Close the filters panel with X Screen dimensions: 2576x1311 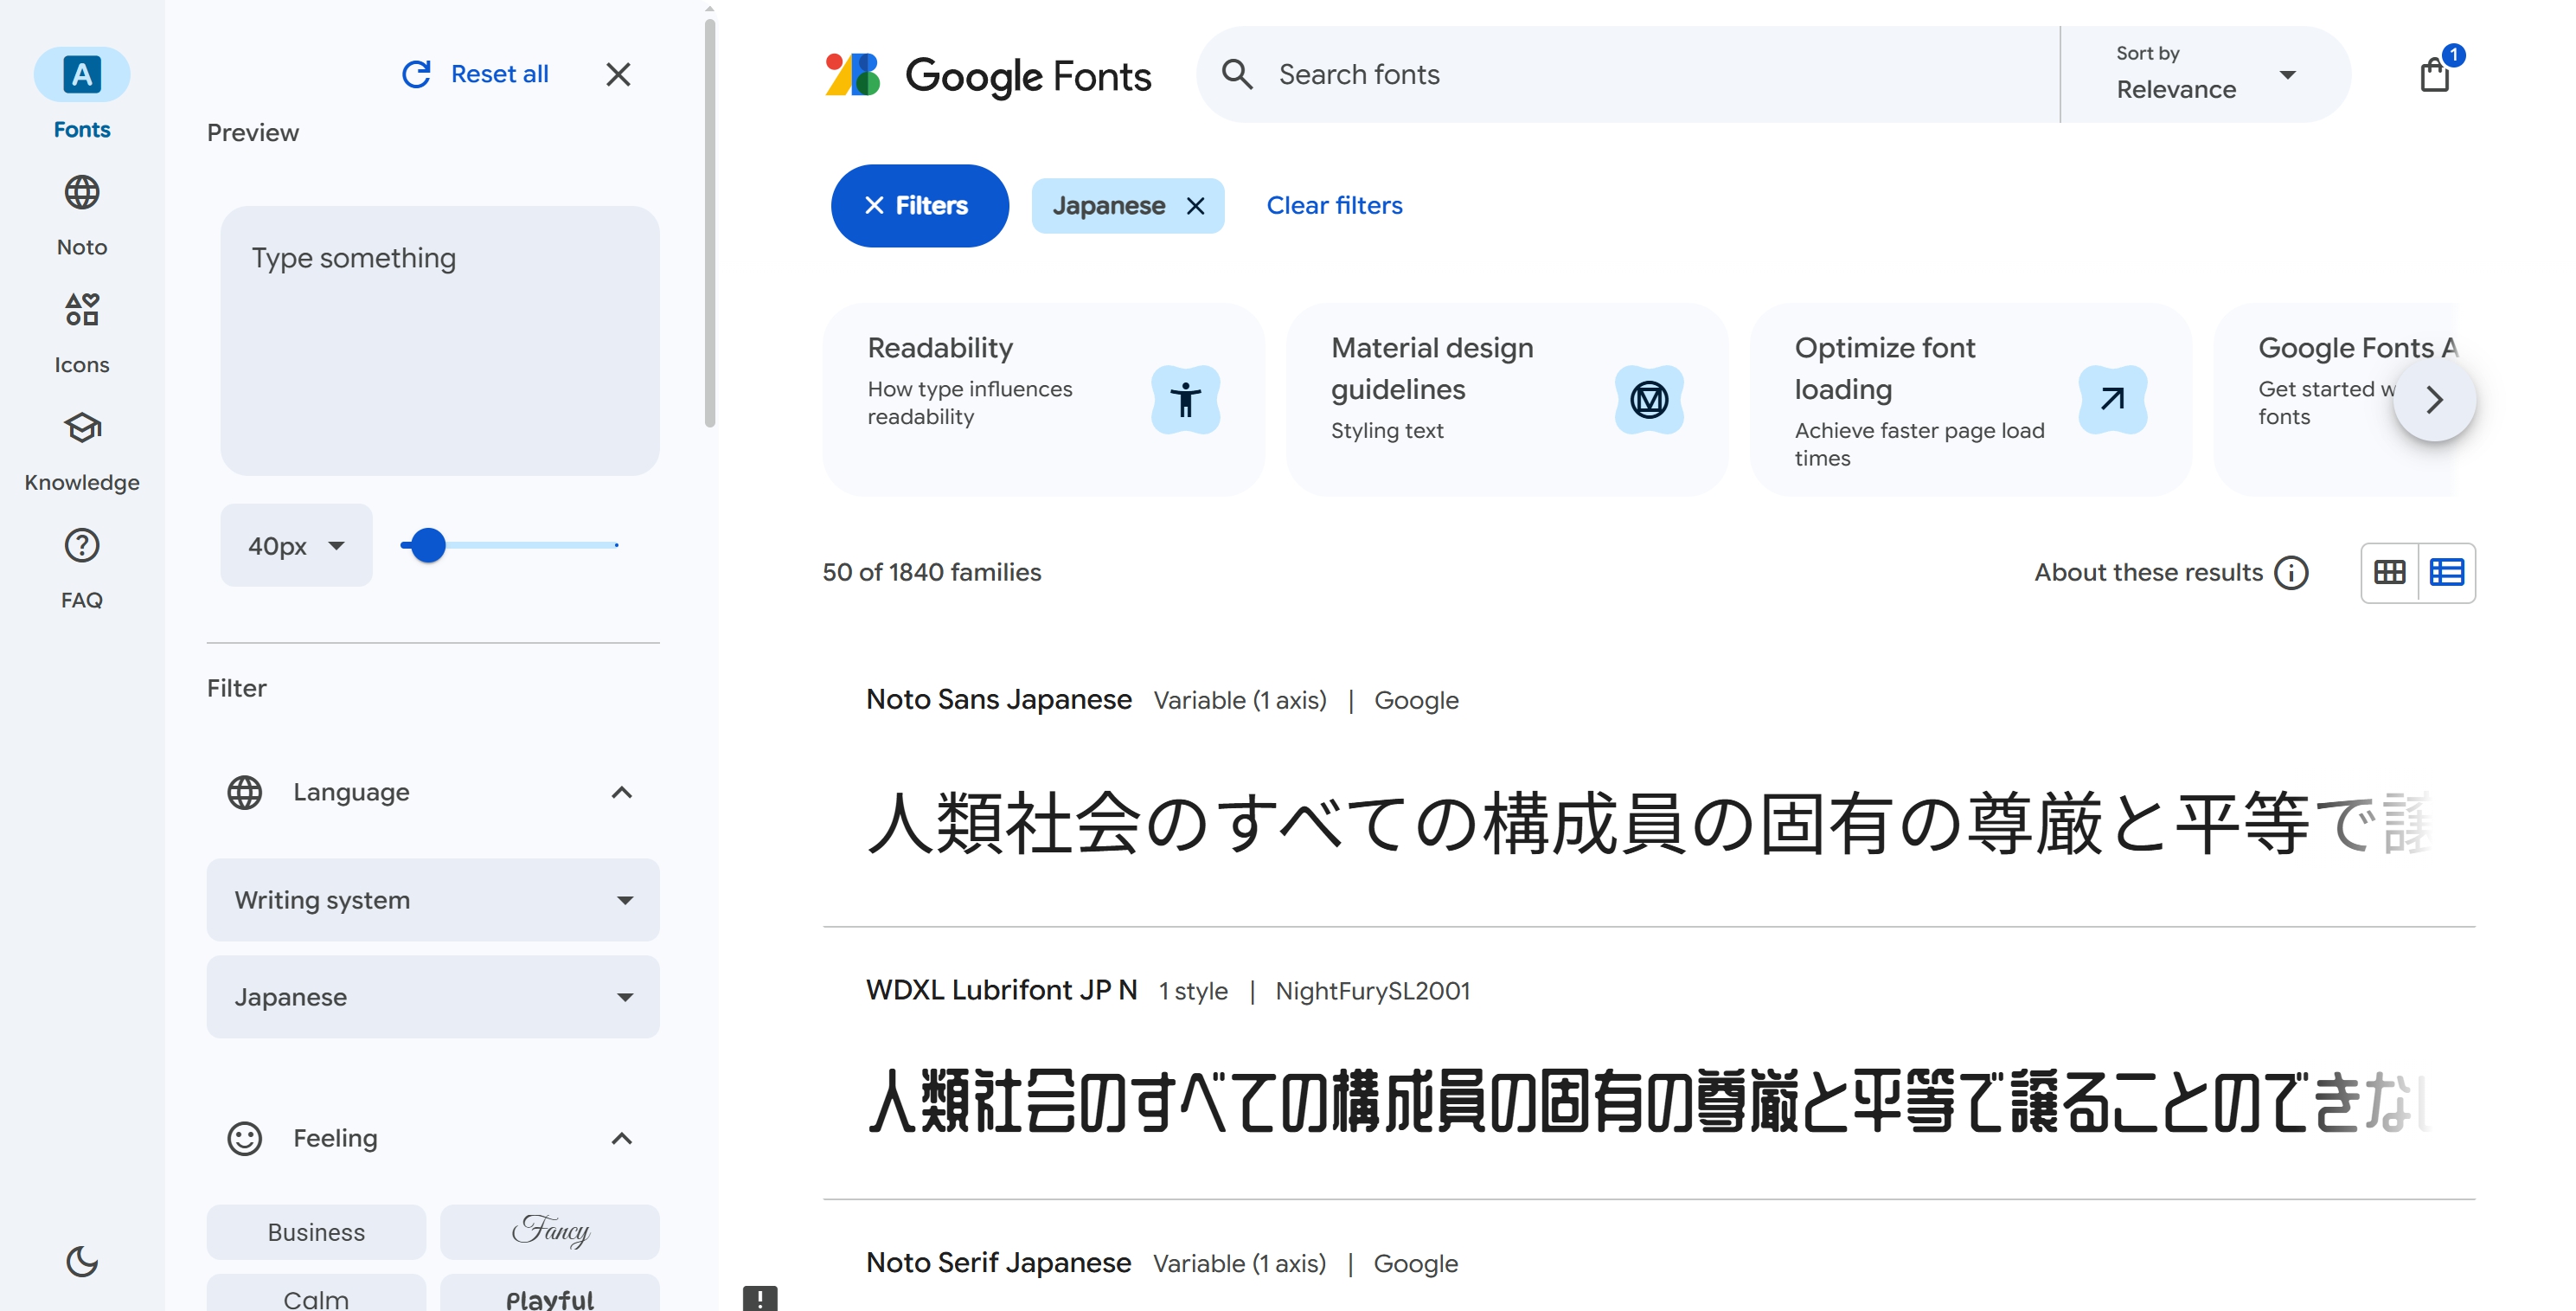[x=618, y=74]
